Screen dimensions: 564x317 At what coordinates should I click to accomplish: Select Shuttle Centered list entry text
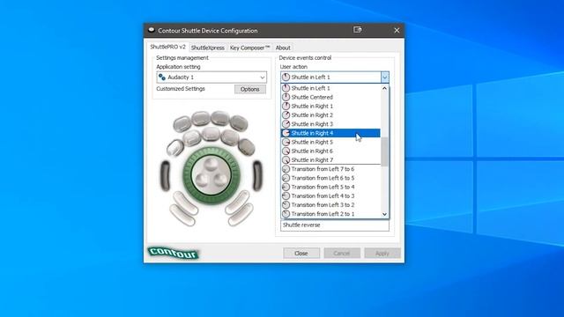tap(312, 97)
